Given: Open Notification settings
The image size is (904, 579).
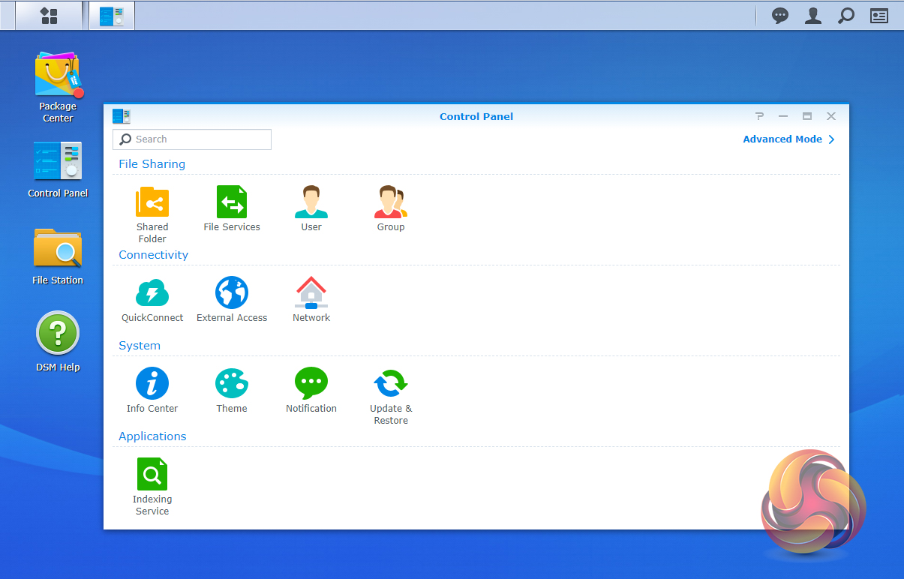Looking at the screenshot, I should pyautogui.click(x=311, y=390).
